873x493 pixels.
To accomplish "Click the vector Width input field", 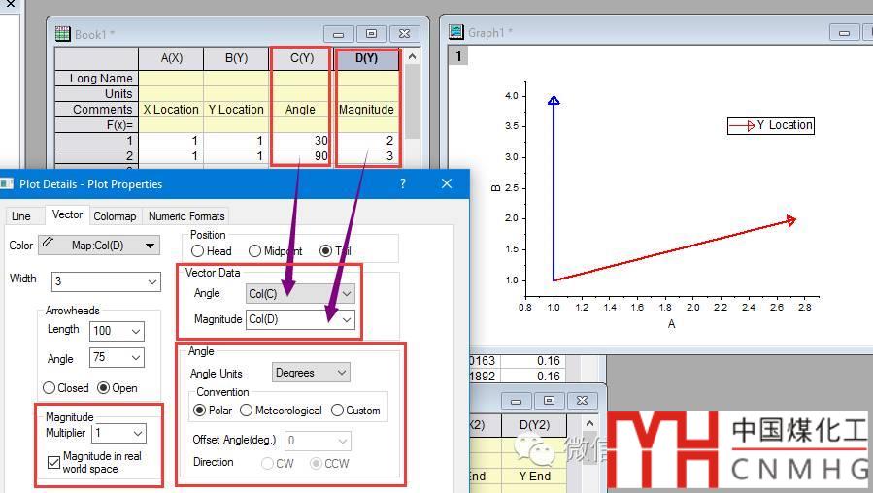I will [x=99, y=281].
